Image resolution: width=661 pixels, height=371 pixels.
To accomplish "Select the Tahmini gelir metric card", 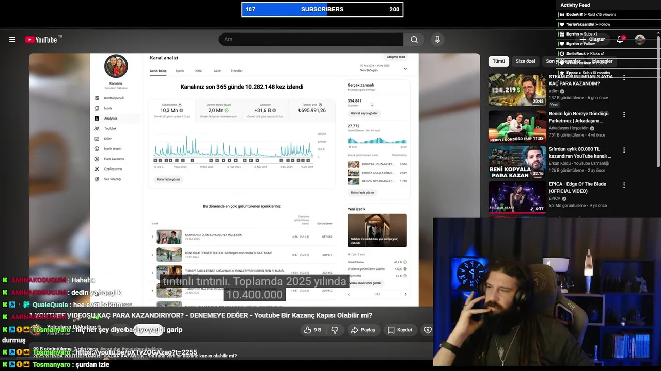I will (312, 110).
